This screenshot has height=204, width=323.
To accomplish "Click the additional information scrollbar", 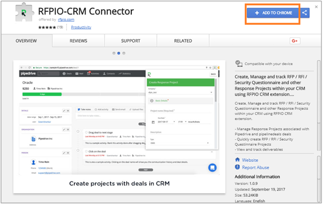I will [319, 179].
